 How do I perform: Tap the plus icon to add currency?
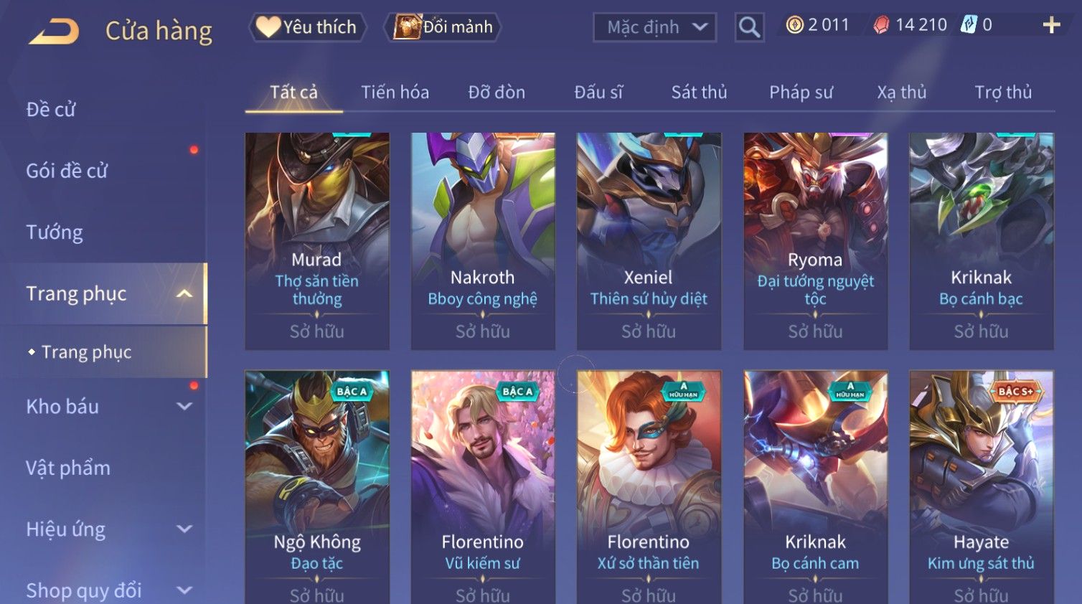(1051, 25)
